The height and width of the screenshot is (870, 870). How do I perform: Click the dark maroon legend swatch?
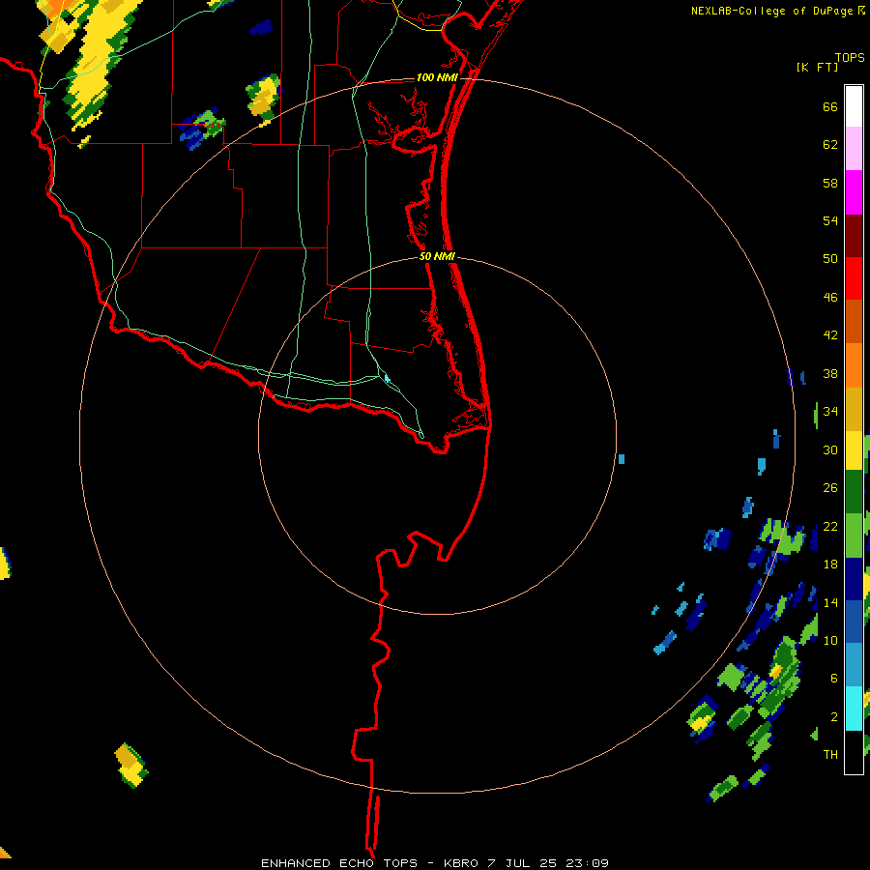click(x=854, y=235)
